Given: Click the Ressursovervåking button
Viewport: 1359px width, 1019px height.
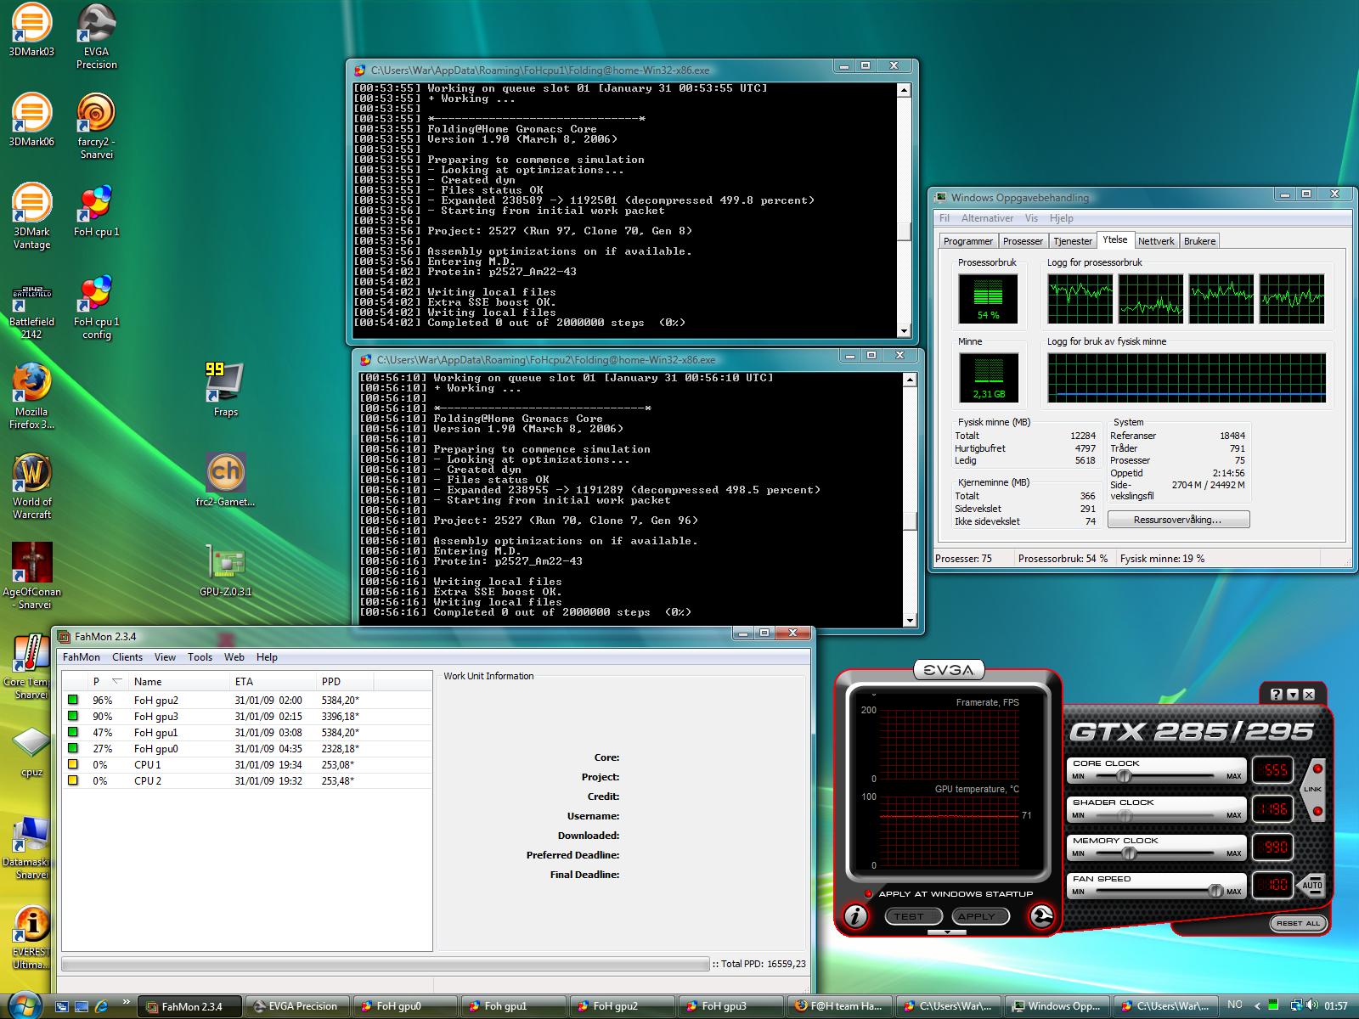Looking at the screenshot, I should (1178, 519).
